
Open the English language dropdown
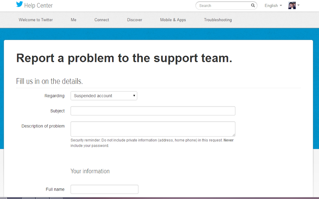pyautogui.click(x=273, y=6)
